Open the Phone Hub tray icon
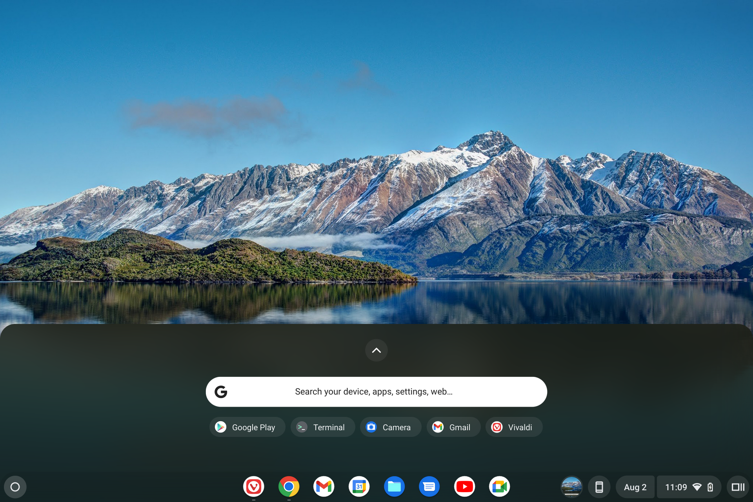753x502 pixels. click(x=599, y=487)
